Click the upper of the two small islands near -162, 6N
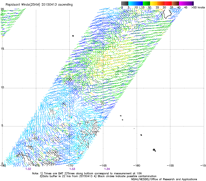The image size is (206, 181). (121, 116)
